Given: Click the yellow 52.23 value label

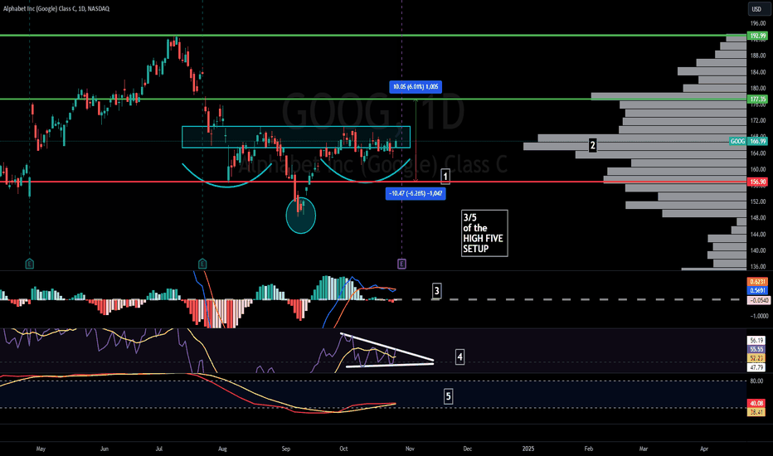Looking at the screenshot, I should point(756,358).
